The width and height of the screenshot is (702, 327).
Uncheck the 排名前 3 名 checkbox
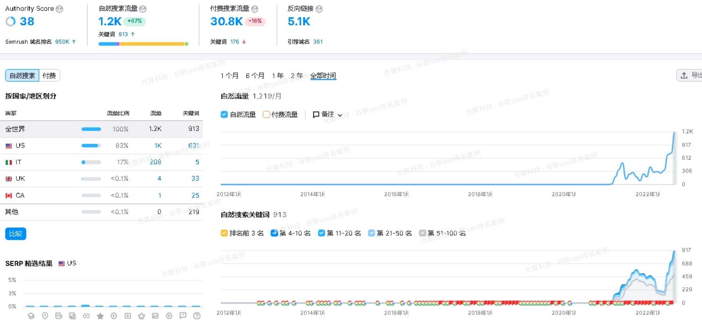224,233
